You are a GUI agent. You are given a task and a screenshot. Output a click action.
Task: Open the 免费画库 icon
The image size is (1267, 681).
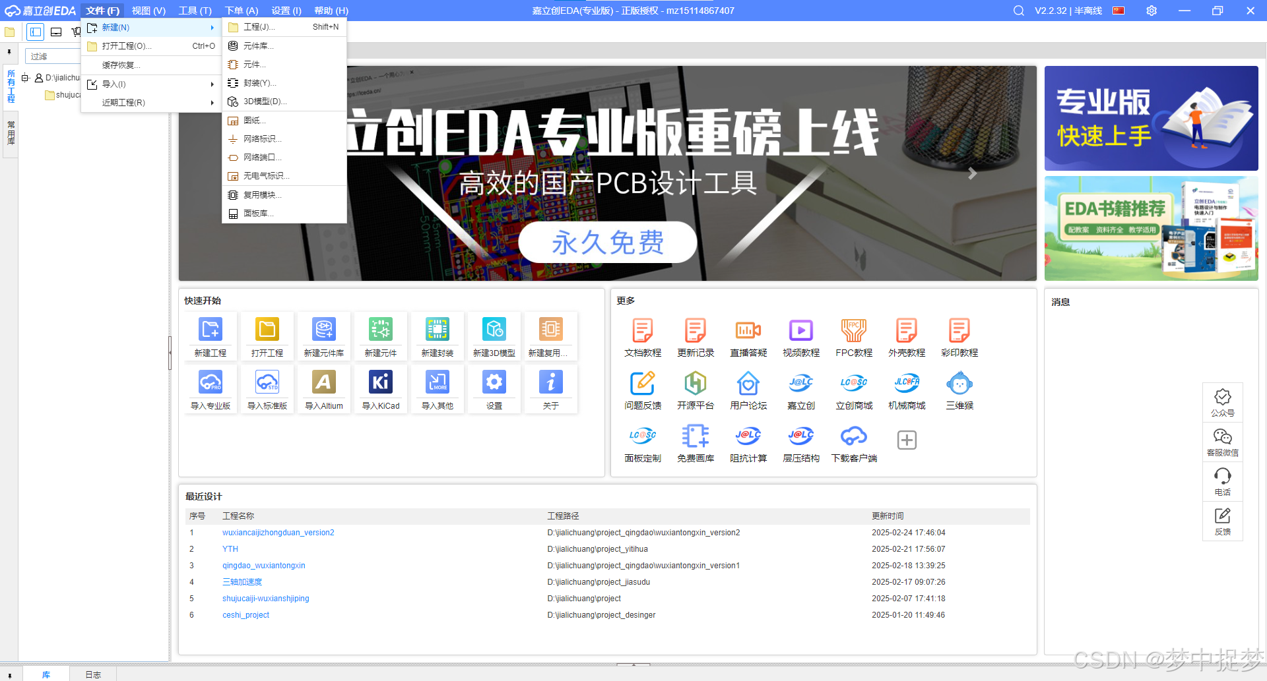click(x=696, y=436)
